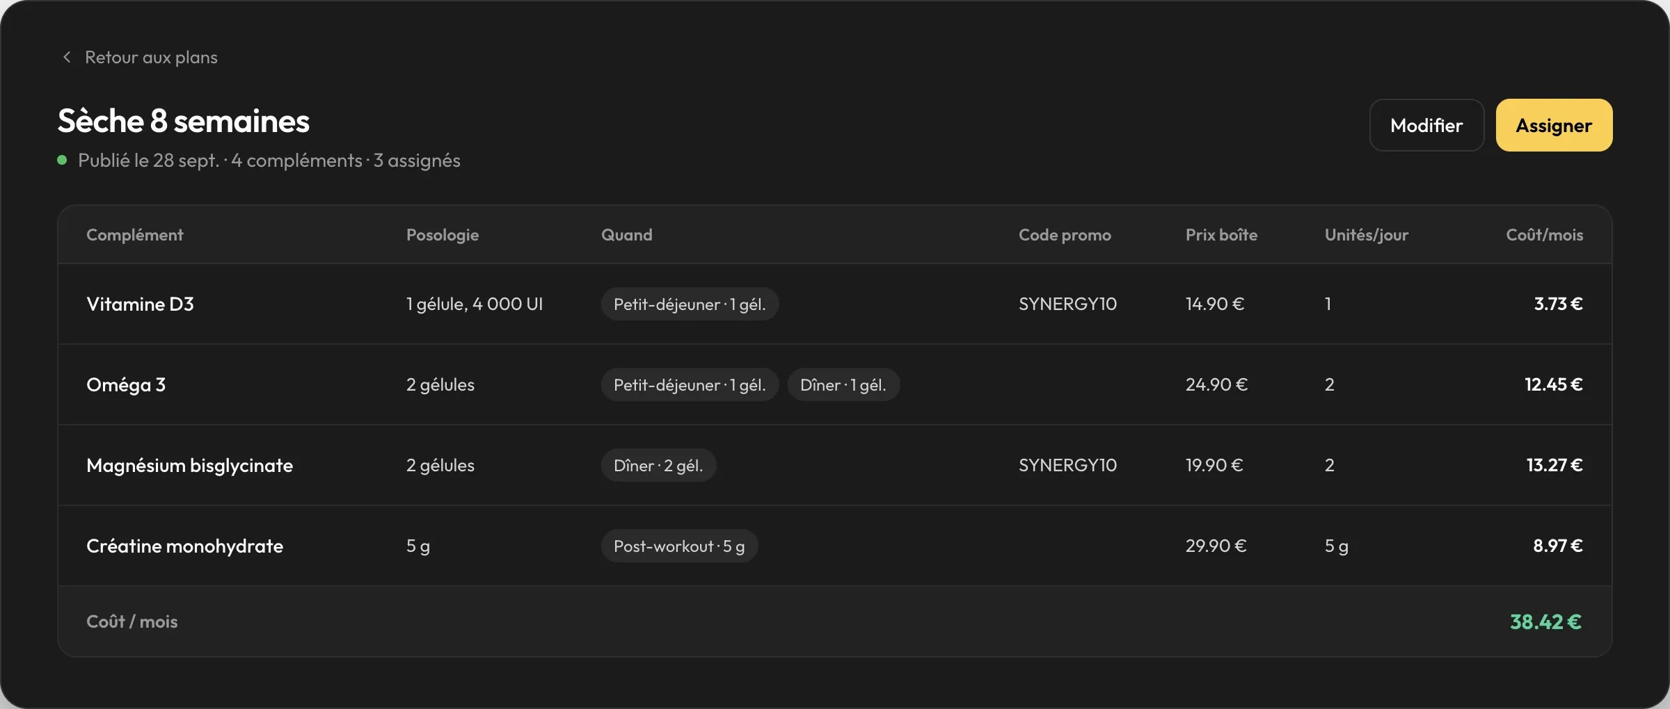Click the back chevron icon
Viewport: 1670px width, 709px height.
(67, 57)
